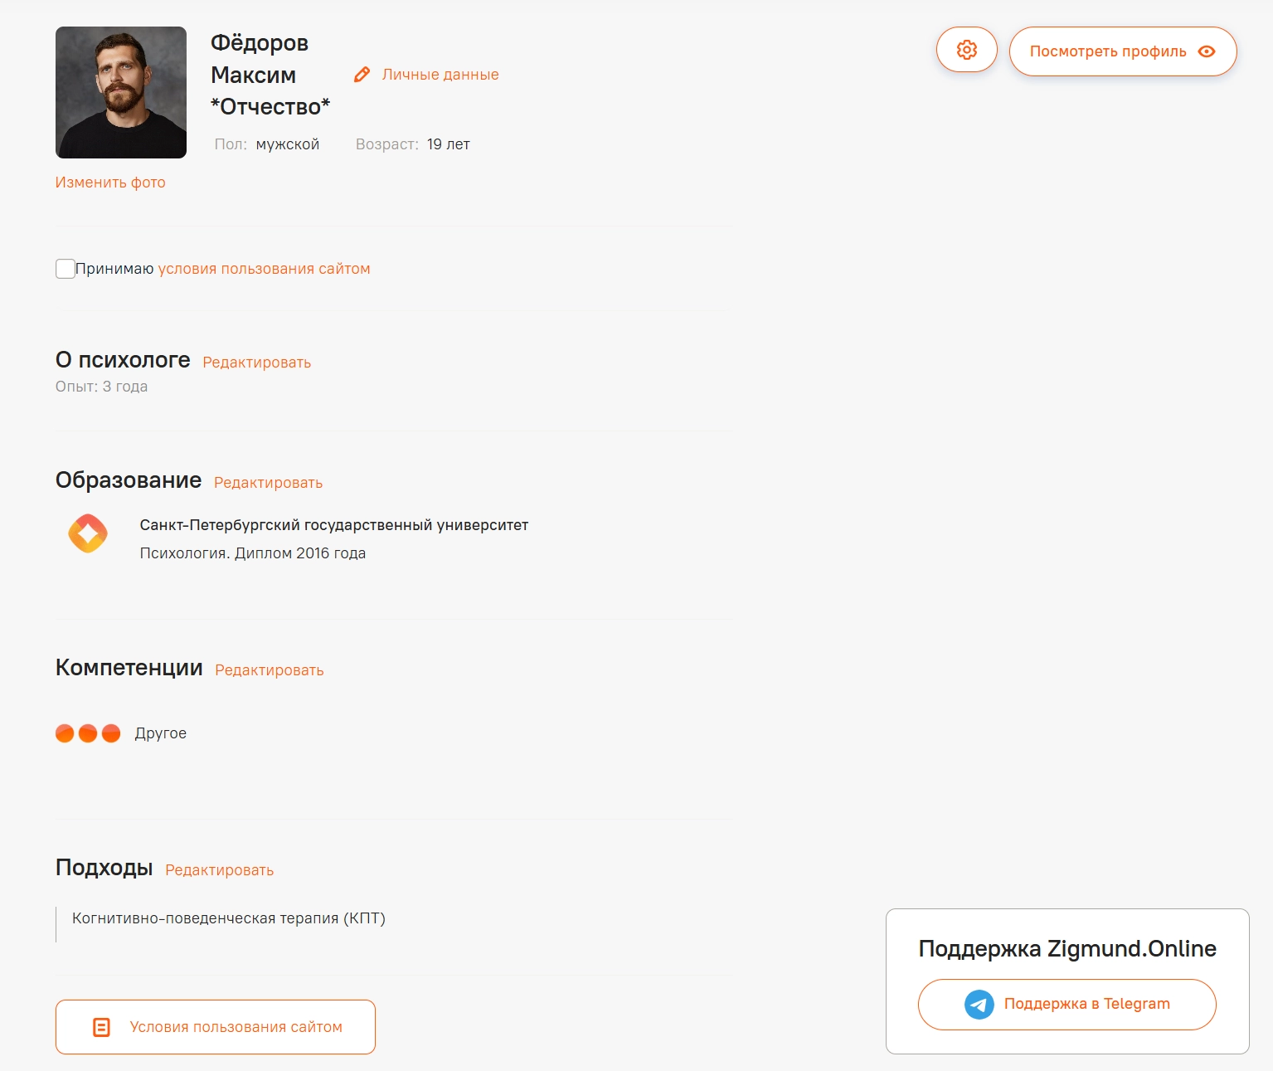Click the document icon in terms button
This screenshot has height=1071, width=1273.
click(101, 1027)
